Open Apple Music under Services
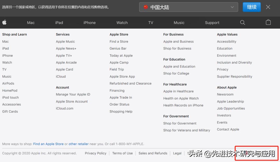The width and height of the screenshot is (280, 162). (65, 41)
